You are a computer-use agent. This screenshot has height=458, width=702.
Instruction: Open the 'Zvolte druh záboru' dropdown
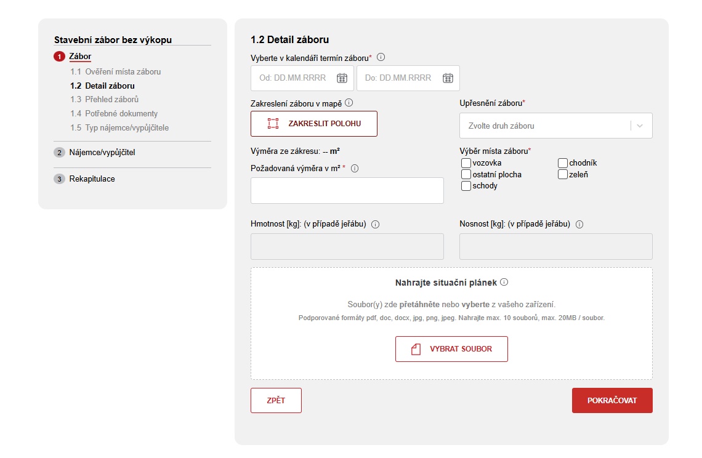tap(555, 126)
